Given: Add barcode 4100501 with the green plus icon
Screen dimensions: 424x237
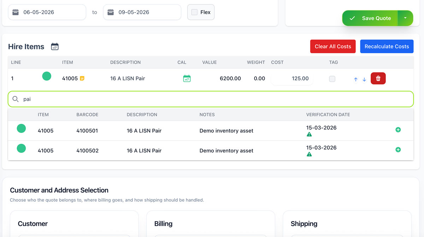Looking at the screenshot, I should coord(398,130).
